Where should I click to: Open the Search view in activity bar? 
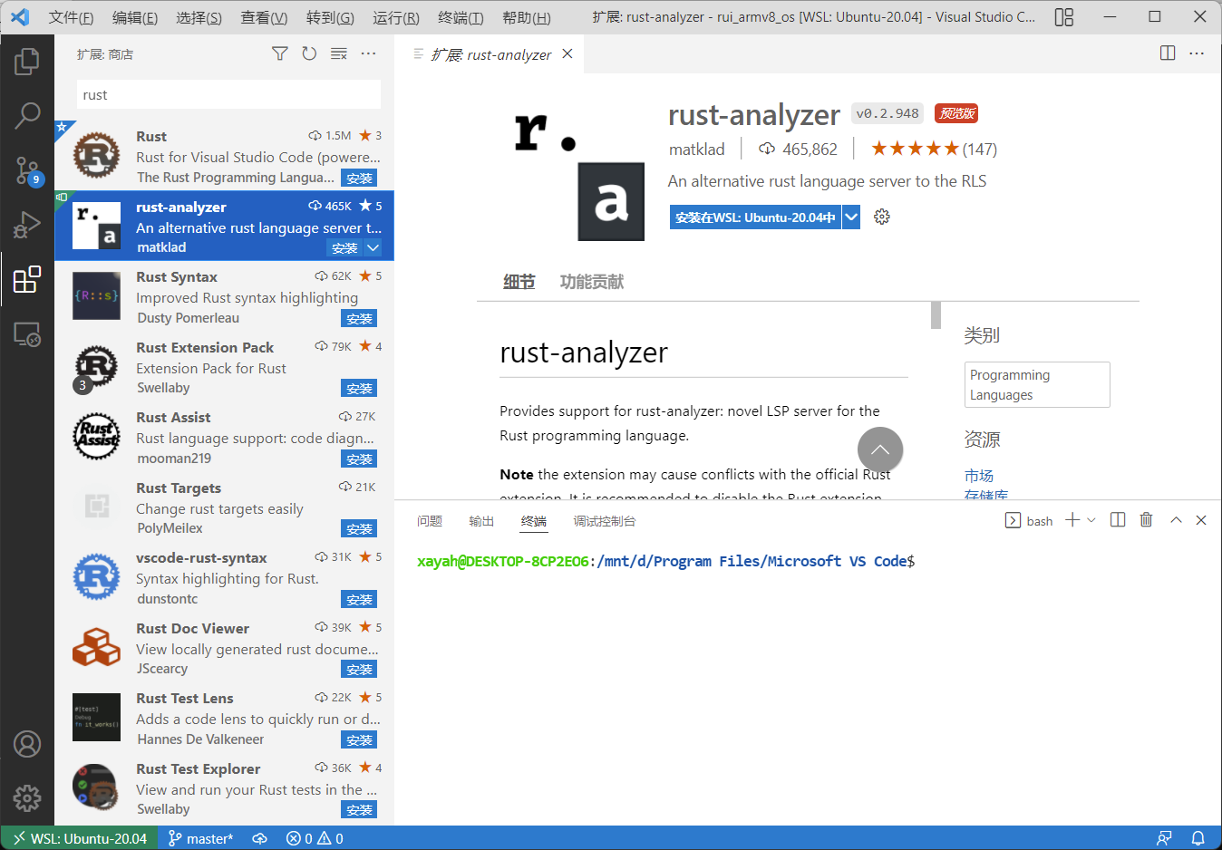pos(27,115)
